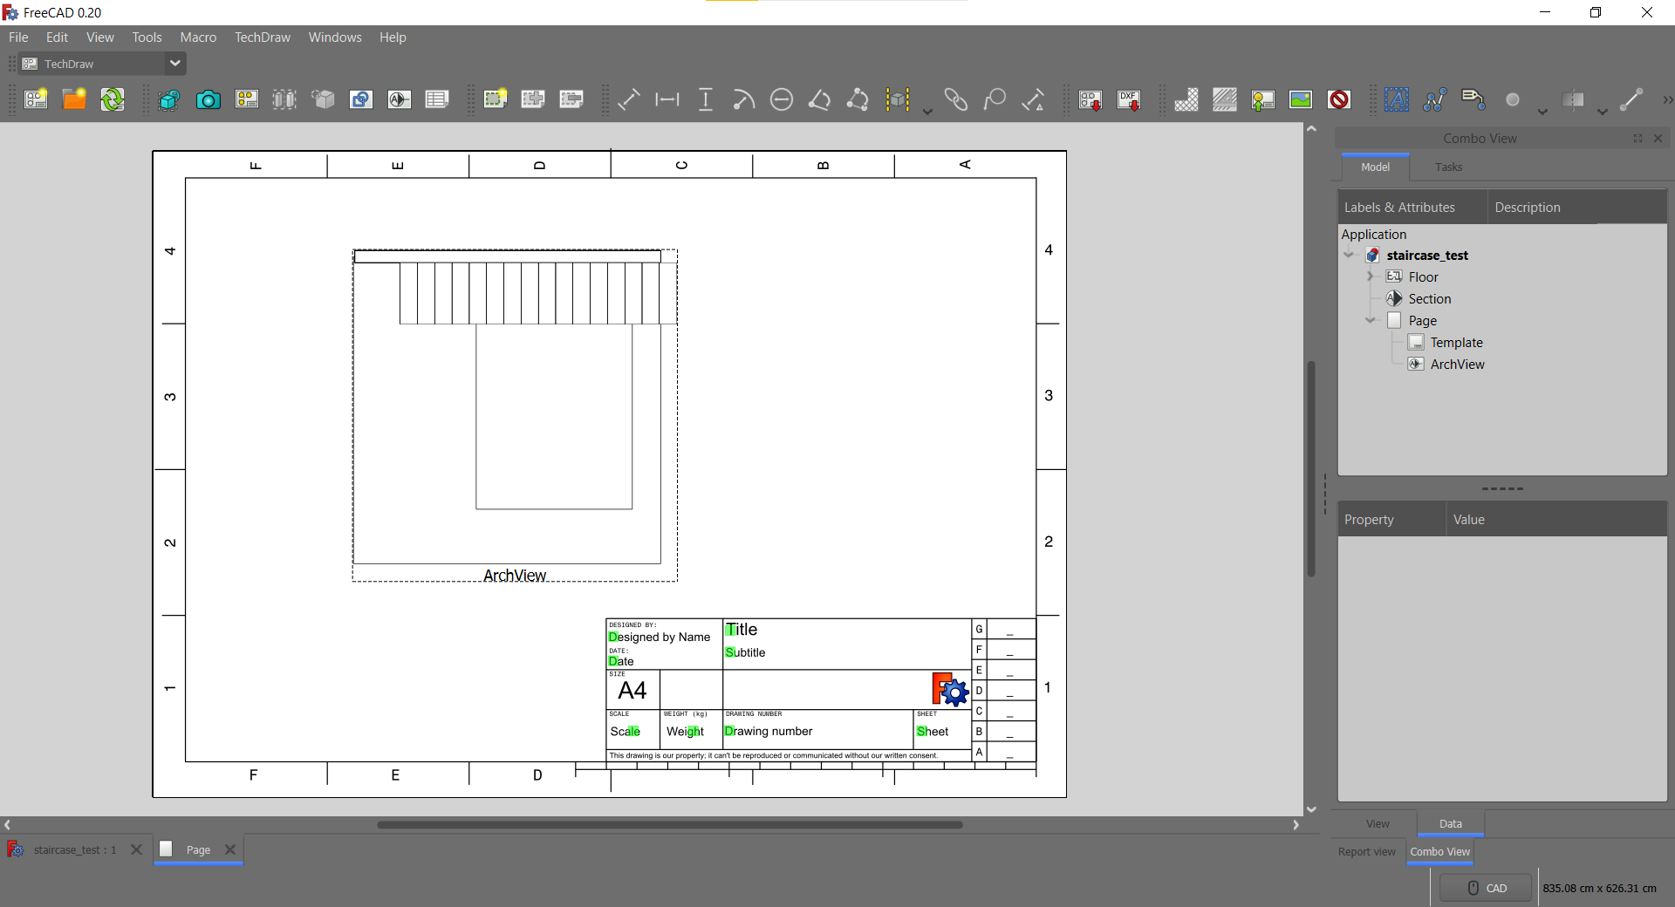Click the horizontal scrollbar under drawing

[669, 824]
